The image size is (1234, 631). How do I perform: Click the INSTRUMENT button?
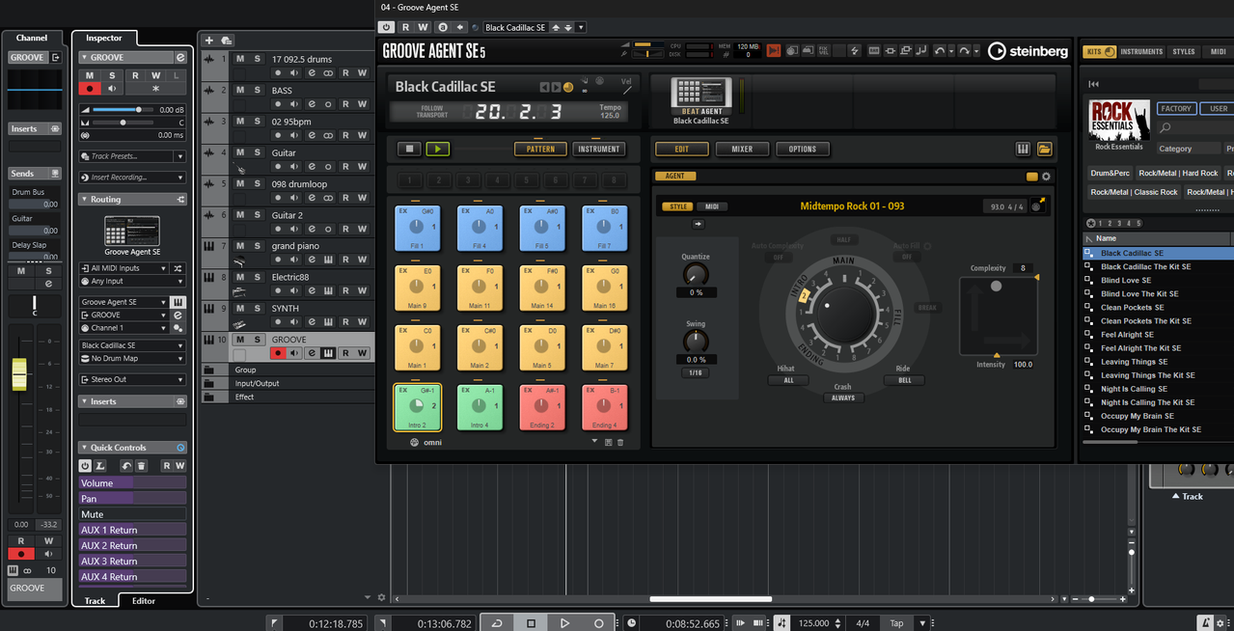[x=599, y=150]
